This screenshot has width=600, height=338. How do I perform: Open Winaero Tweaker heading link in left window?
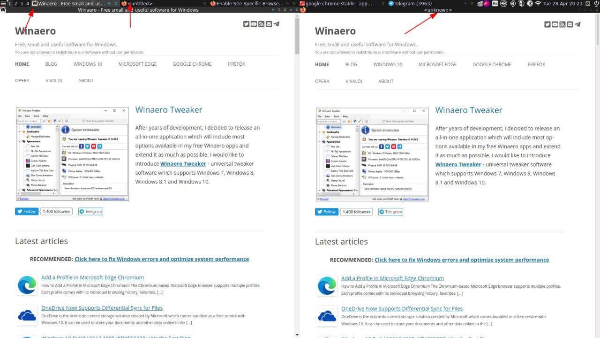click(x=169, y=110)
